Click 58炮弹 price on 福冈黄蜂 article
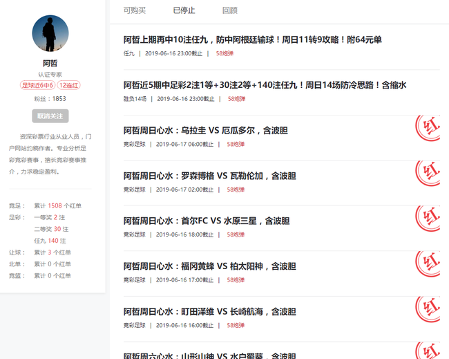 click(236, 280)
